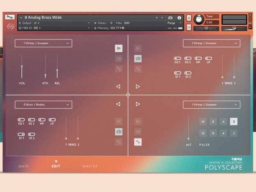Switch to the EDIT tab
This screenshot has height=192, width=256.
[56, 166]
